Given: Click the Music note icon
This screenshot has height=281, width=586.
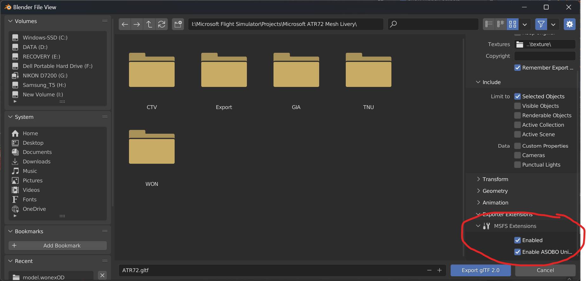Looking at the screenshot, I should (x=15, y=171).
